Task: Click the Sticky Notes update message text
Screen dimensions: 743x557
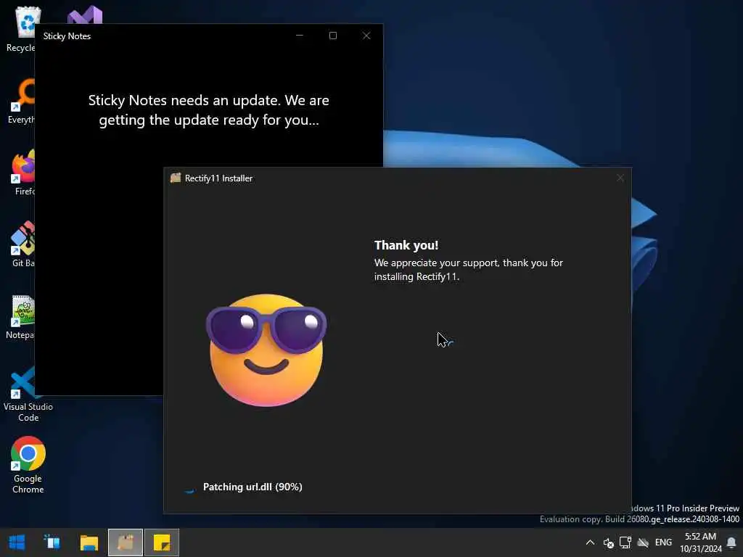Action: click(209, 110)
